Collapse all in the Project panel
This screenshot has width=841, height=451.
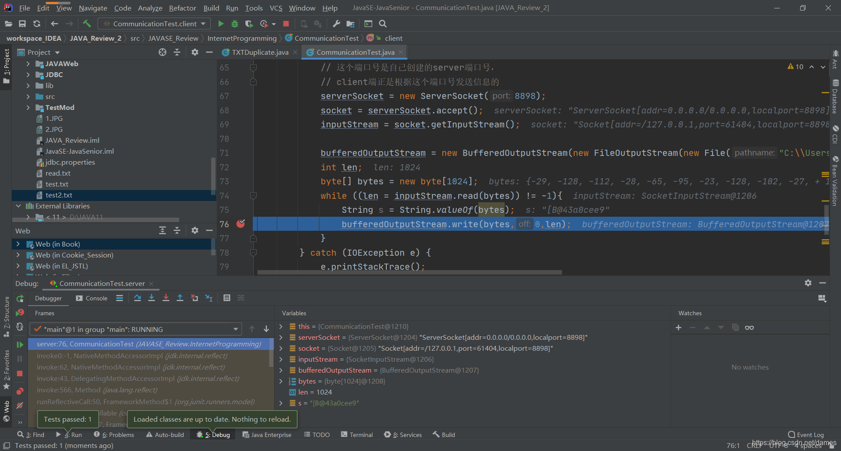point(177,52)
